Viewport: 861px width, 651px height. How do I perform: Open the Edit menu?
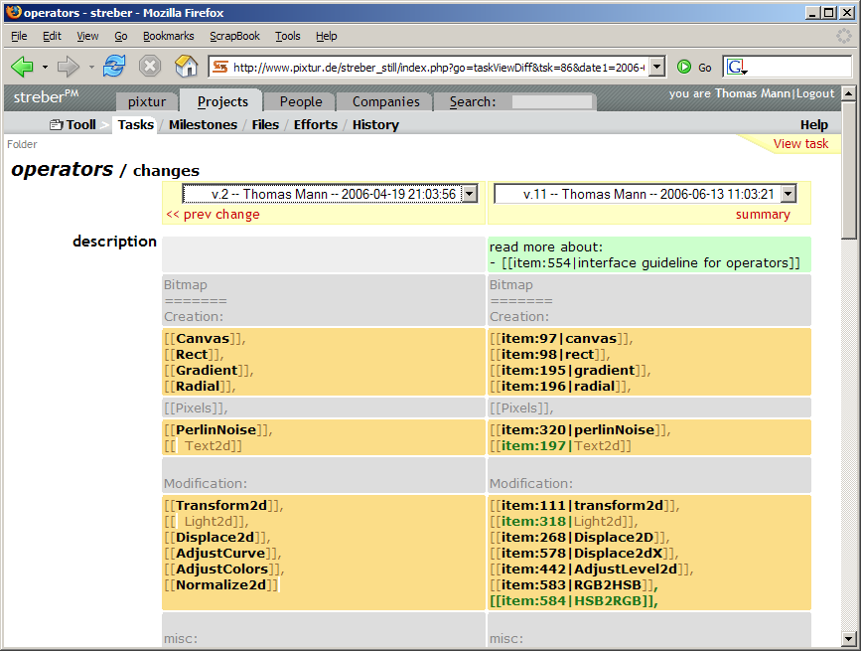pos(52,36)
